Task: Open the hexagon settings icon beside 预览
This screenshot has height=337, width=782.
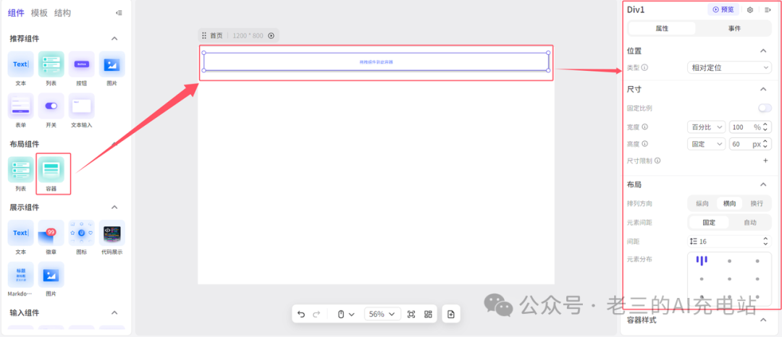Action: click(749, 9)
